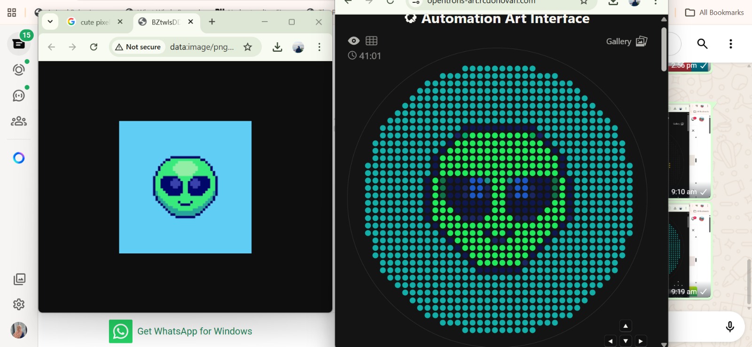Open WhatsApp chats with 15 unread badge
This screenshot has width=752, height=347.
tap(19, 44)
